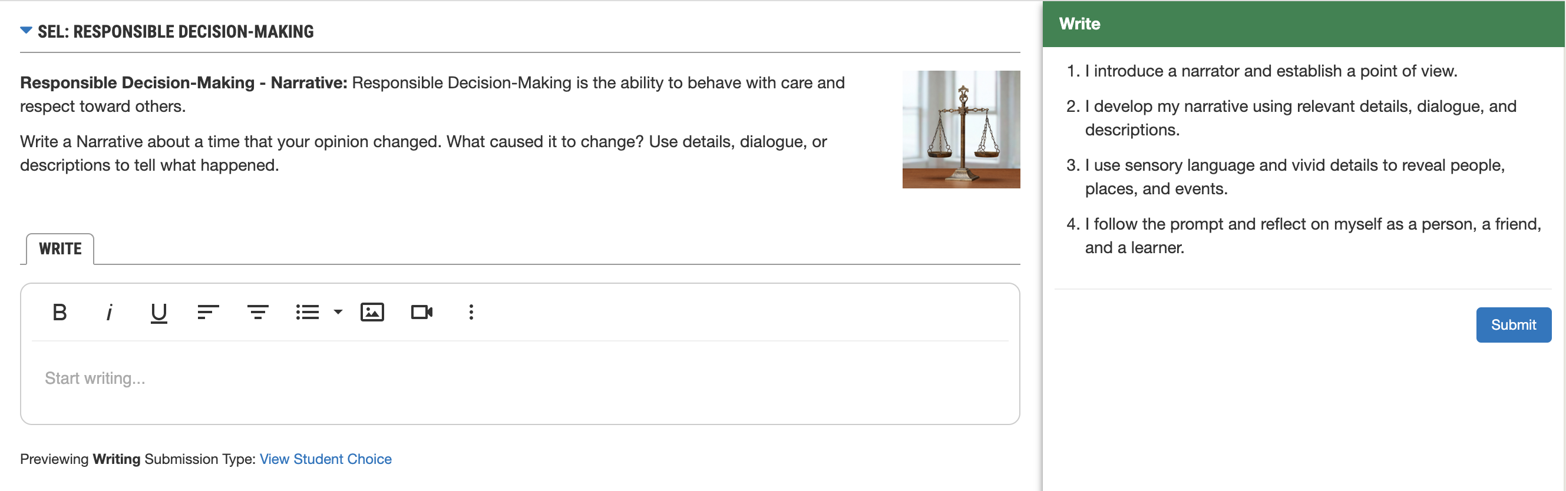The image size is (1566, 491).
Task: Align text to the left
Action: tap(209, 313)
